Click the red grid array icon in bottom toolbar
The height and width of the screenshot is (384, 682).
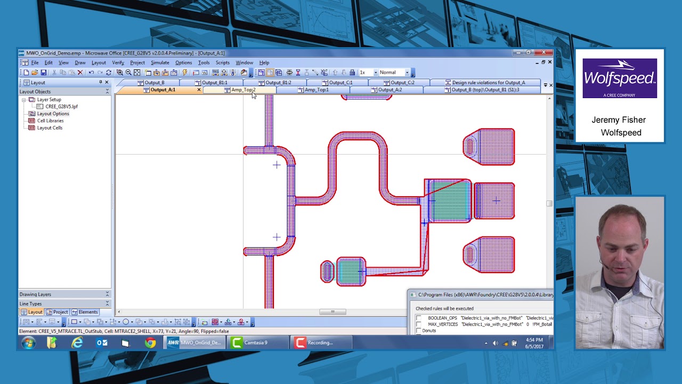tap(215, 322)
